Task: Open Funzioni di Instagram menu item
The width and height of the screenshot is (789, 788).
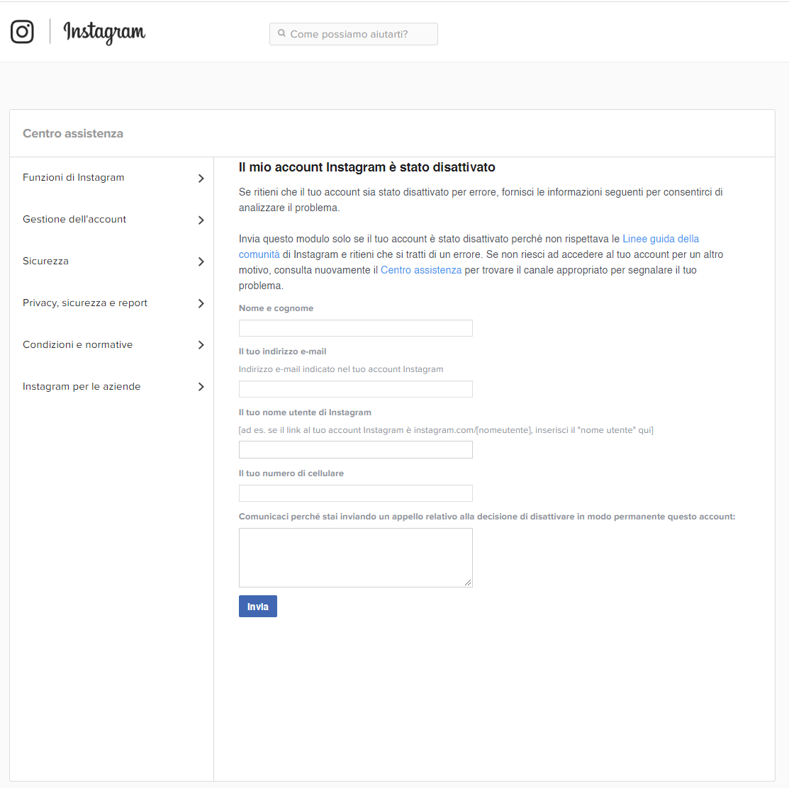Action: tap(74, 178)
